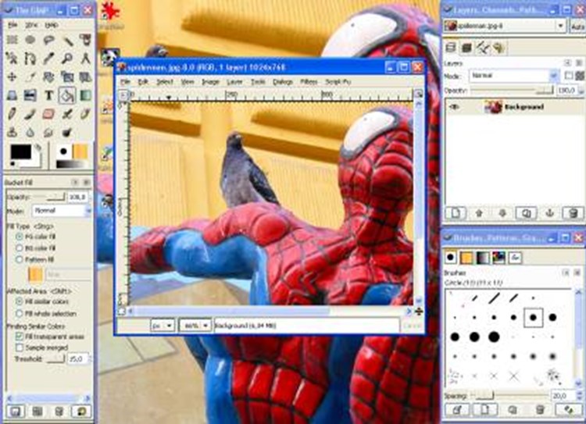Screen dimensions: 586x424
Task: Select the Bucket Fill tool
Action: coord(67,95)
